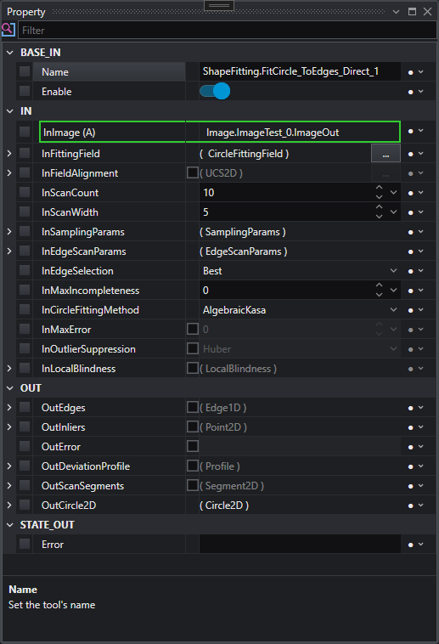Click the dot icon next to Name row
The width and height of the screenshot is (439, 644).
[x=410, y=72]
